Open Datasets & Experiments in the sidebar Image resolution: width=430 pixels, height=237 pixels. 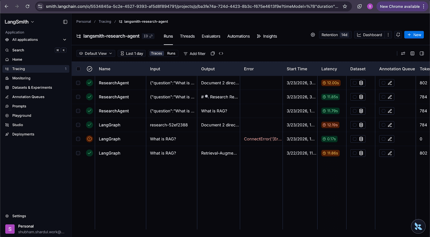(36, 87)
